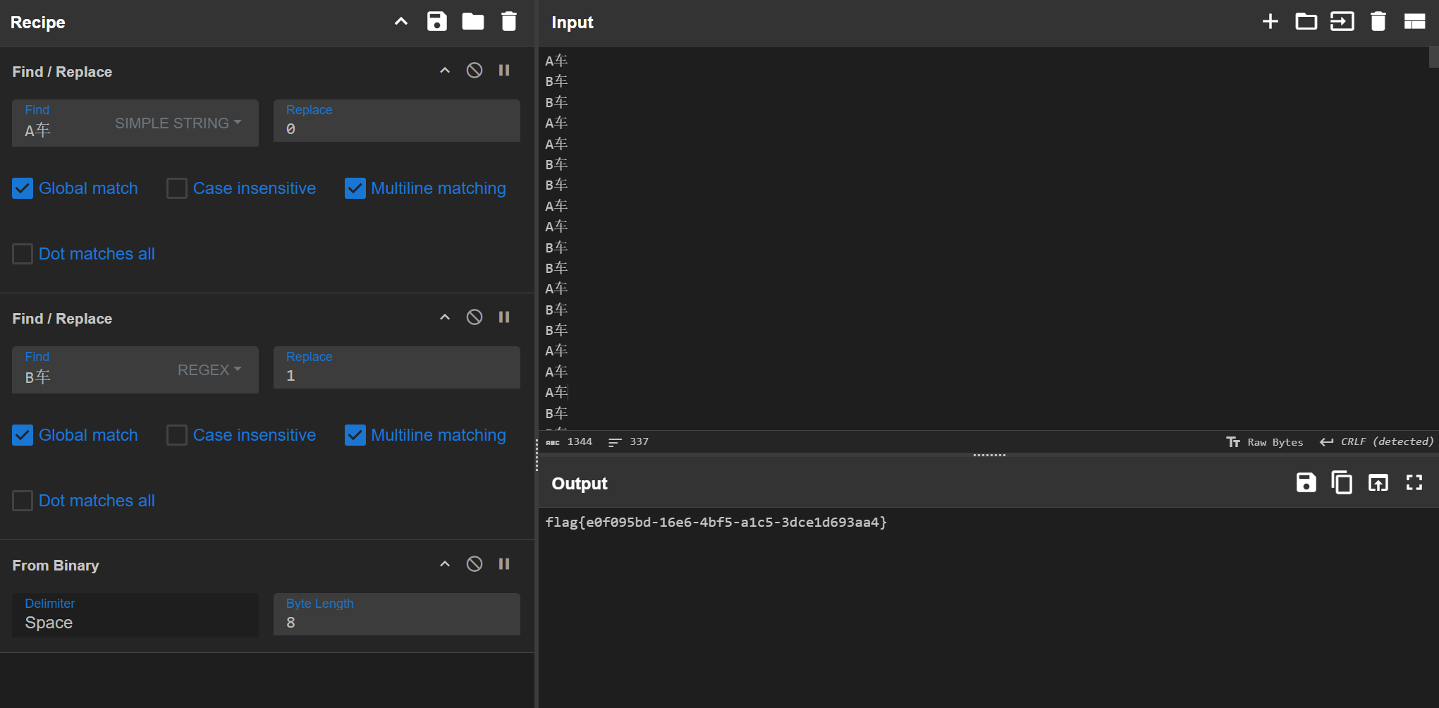Click the Recipe panel title
The height and width of the screenshot is (708, 1439).
(38, 23)
